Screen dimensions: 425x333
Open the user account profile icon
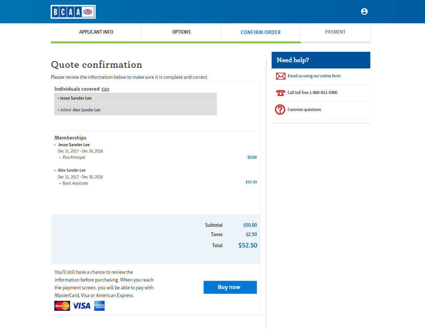[364, 11]
